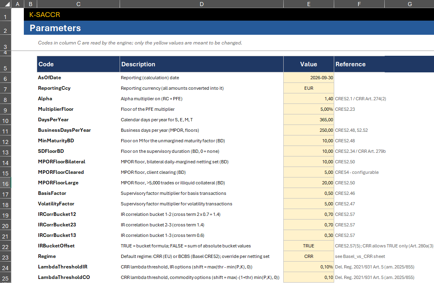Viewport: 434px width, 283px height.
Task: Select the IRCorrBucket13 value 0,30
Action: point(309,235)
